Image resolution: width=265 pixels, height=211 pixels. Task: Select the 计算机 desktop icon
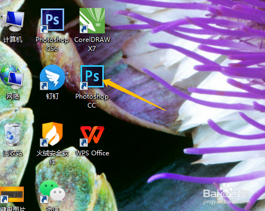[x=12, y=21]
